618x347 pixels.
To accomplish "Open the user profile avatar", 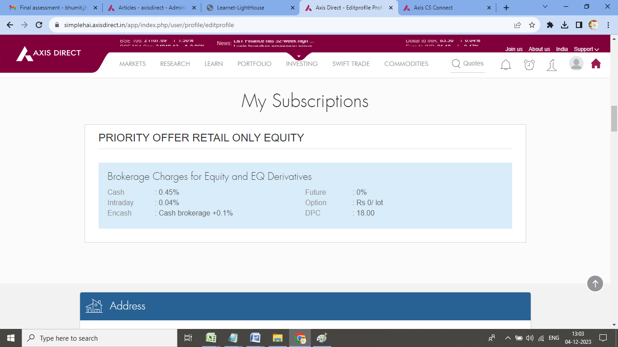I will (576, 63).
